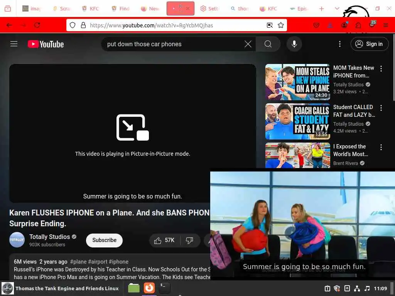Bookmark this page with the star

(x=281, y=25)
